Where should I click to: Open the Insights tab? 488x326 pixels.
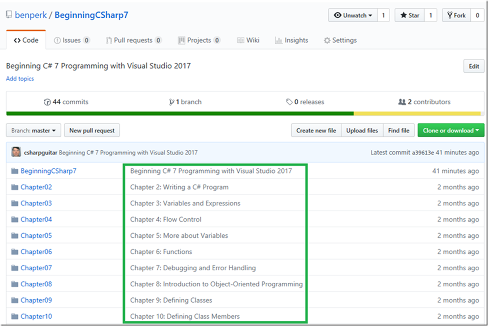click(292, 40)
